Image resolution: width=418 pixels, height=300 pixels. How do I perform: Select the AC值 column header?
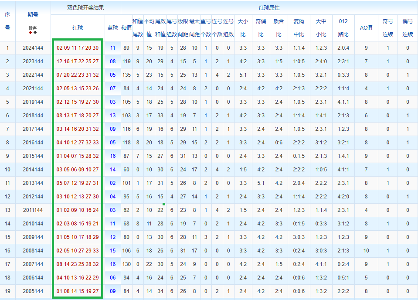366,28
